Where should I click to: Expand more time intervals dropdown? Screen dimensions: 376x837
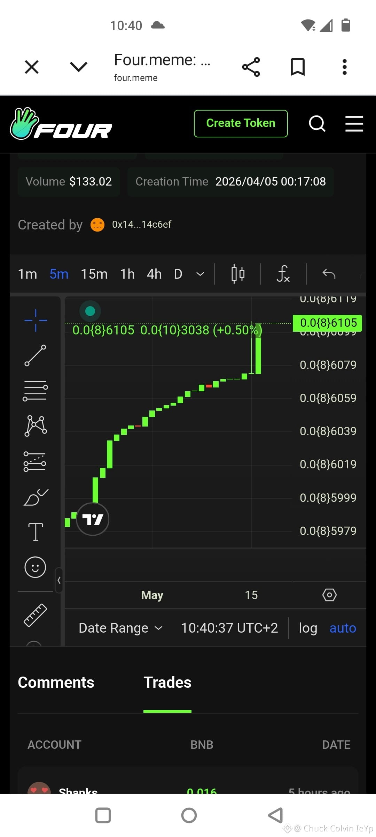[x=200, y=274]
